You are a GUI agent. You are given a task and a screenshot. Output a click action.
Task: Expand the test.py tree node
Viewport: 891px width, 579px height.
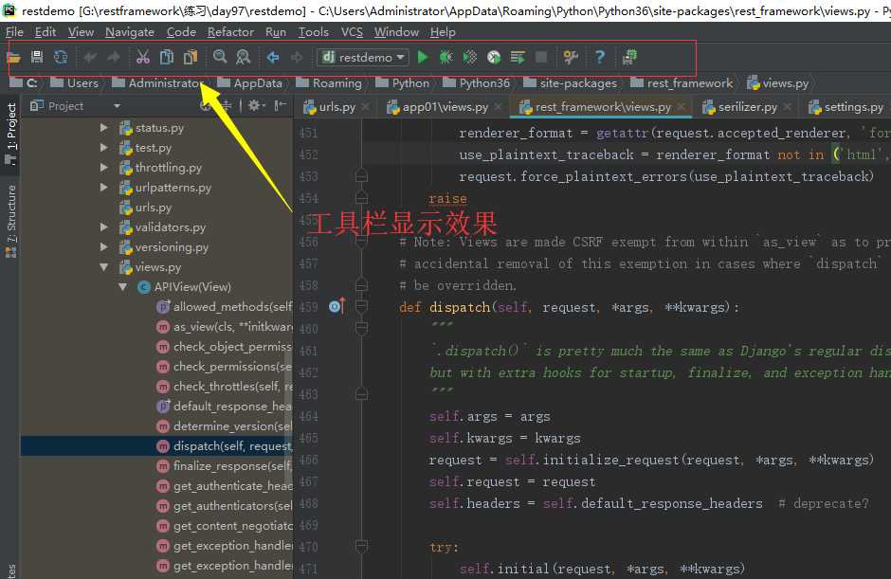point(104,148)
